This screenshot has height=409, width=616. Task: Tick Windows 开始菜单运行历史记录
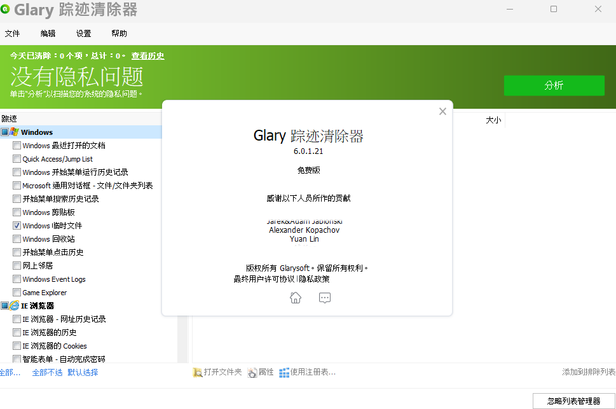pos(17,172)
